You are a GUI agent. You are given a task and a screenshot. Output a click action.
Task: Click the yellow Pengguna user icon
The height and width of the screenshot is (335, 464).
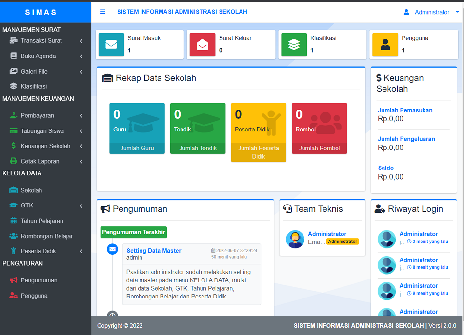coord(385,45)
